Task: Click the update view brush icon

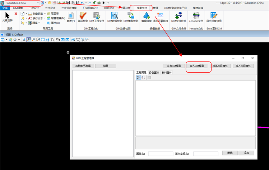Action: [x=24, y=40]
